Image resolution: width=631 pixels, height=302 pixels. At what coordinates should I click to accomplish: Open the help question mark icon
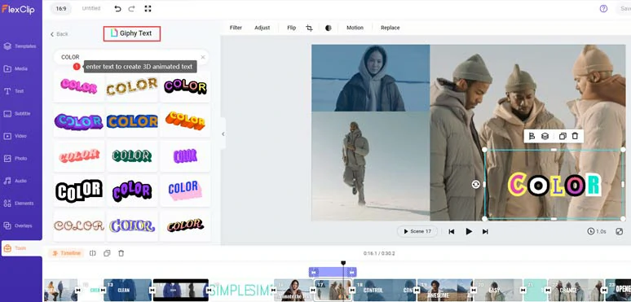tap(603, 8)
